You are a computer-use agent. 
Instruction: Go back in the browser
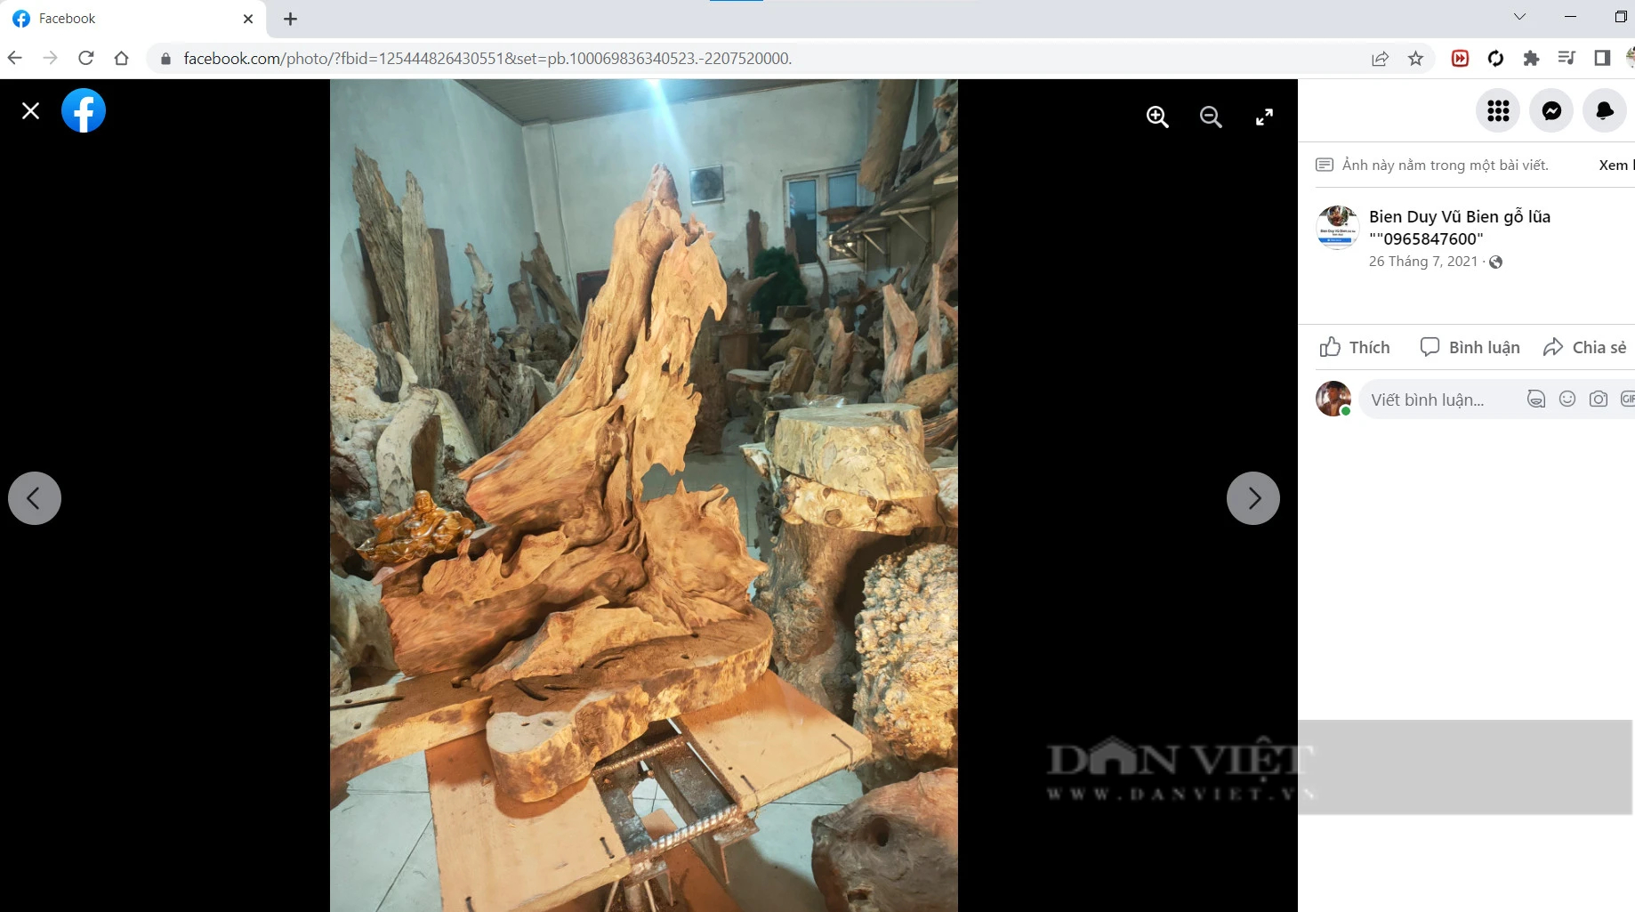(x=15, y=58)
